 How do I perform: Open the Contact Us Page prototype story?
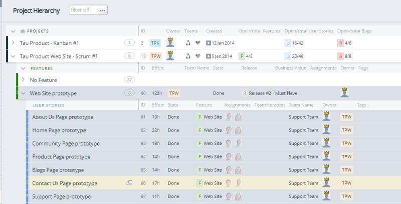point(65,183)
